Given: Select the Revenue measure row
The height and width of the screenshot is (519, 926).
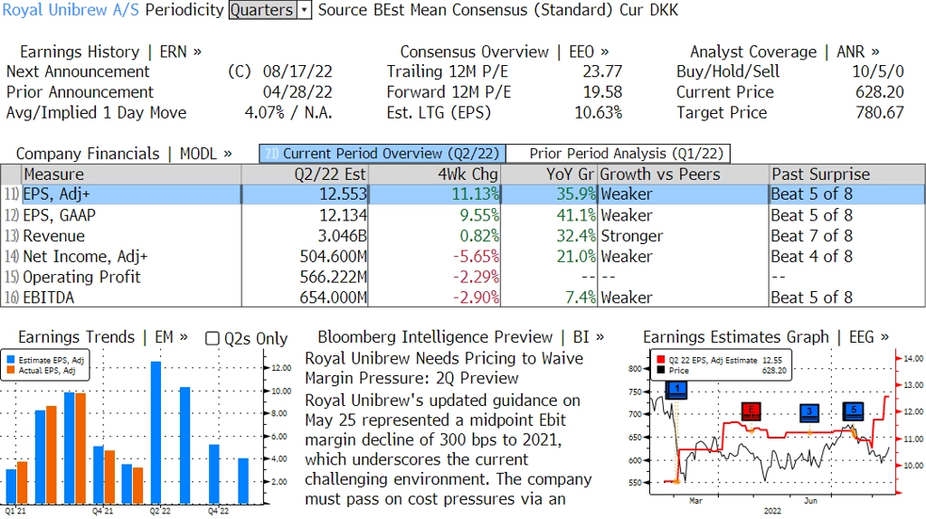Looking at the screenshot, I should point(463,236).
